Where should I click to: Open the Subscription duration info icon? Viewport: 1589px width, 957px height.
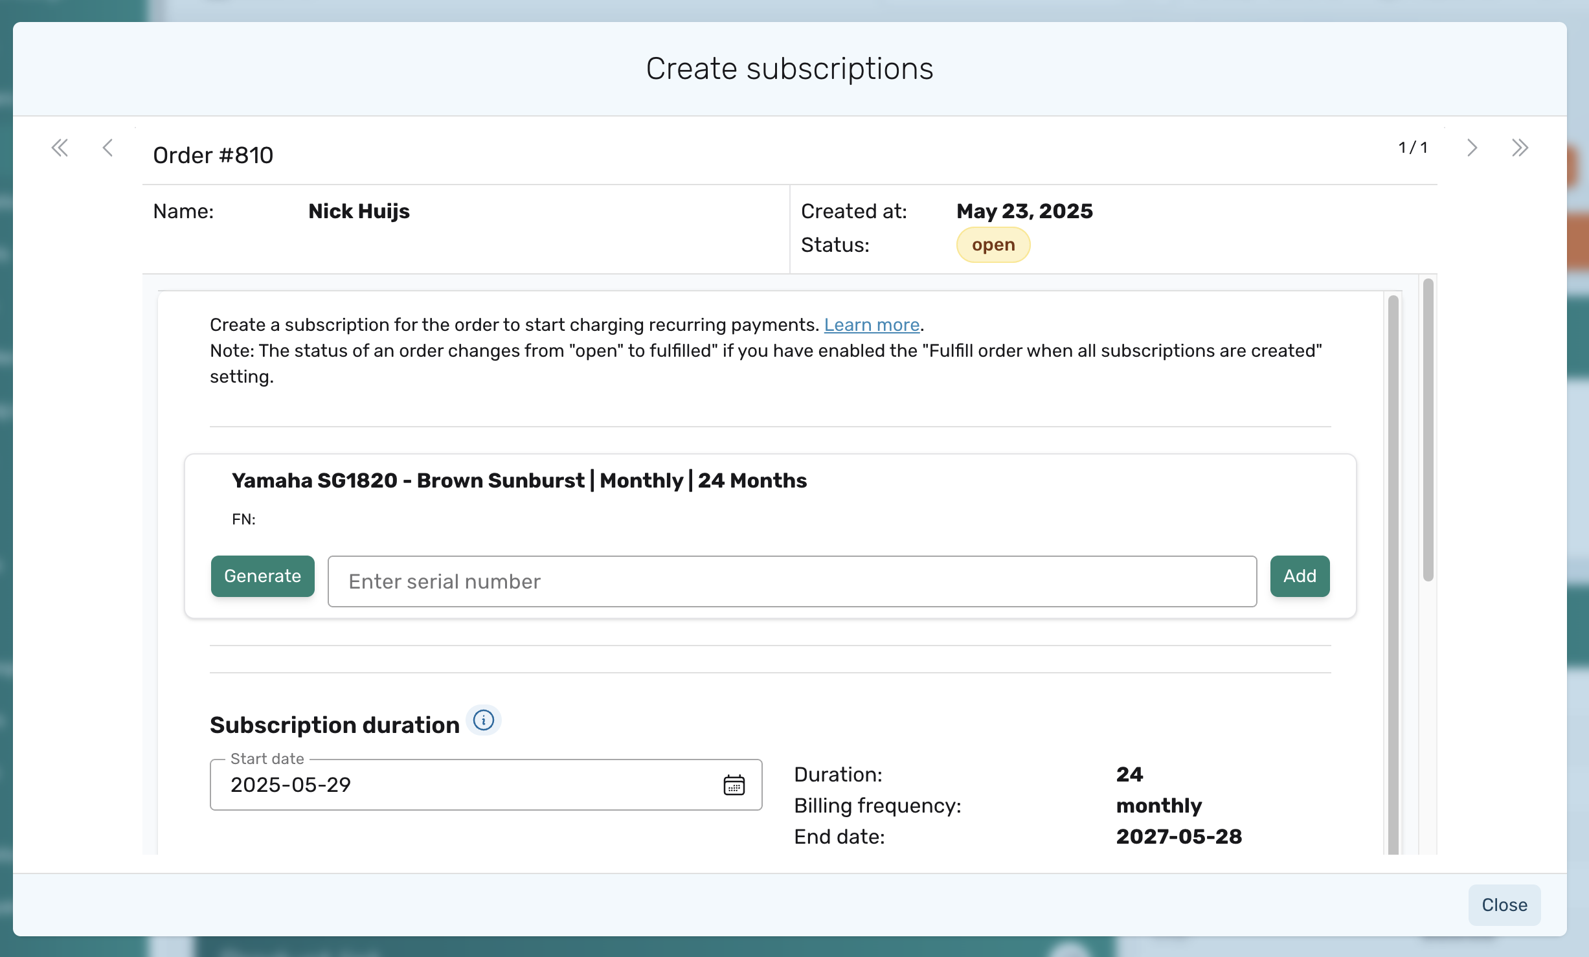click(x=484, y=720)
